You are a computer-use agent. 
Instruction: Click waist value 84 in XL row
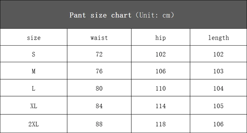(x=99, y=106)
